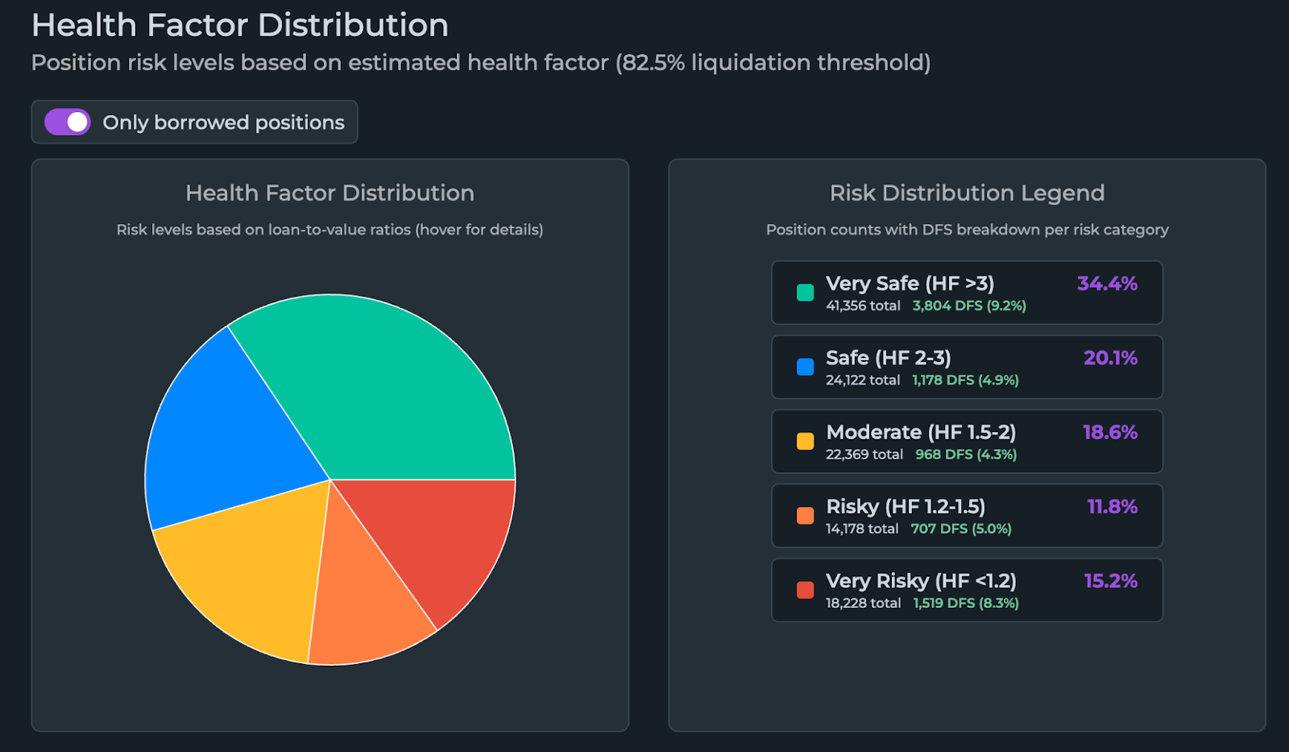Click the Moderate (HF 1.5-2) legend row

(967, 441)
